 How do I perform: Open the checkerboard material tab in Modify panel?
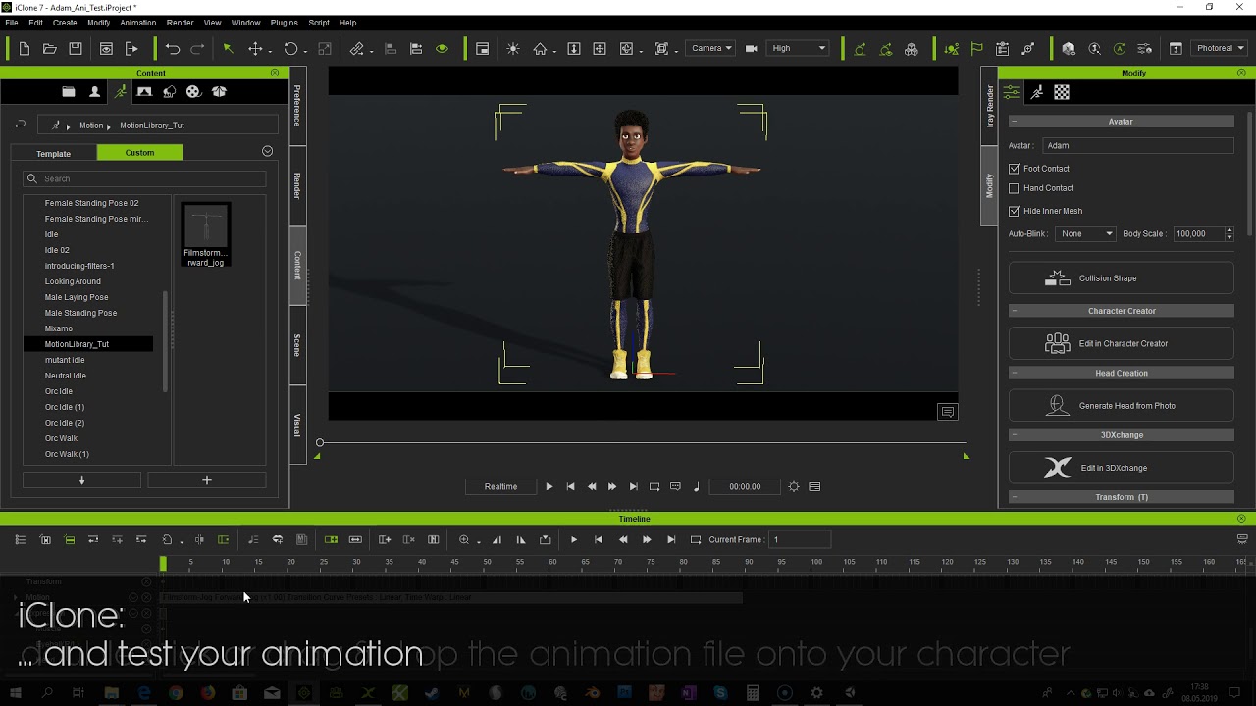click(1062, 92)
